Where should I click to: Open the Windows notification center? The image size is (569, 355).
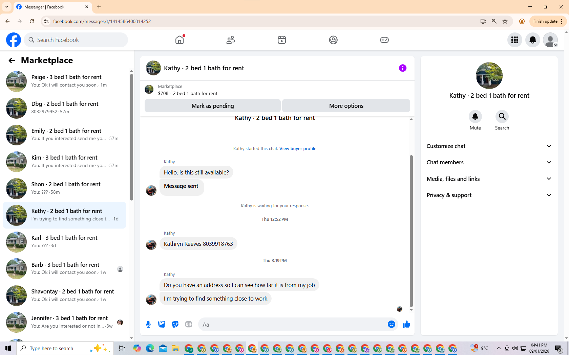pyautogui.click(x=559, y=348)
